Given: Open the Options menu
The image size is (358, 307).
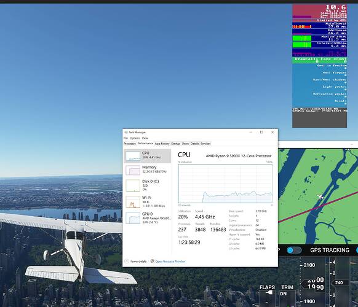Looking at the screenshot, I should pos(135,138).
